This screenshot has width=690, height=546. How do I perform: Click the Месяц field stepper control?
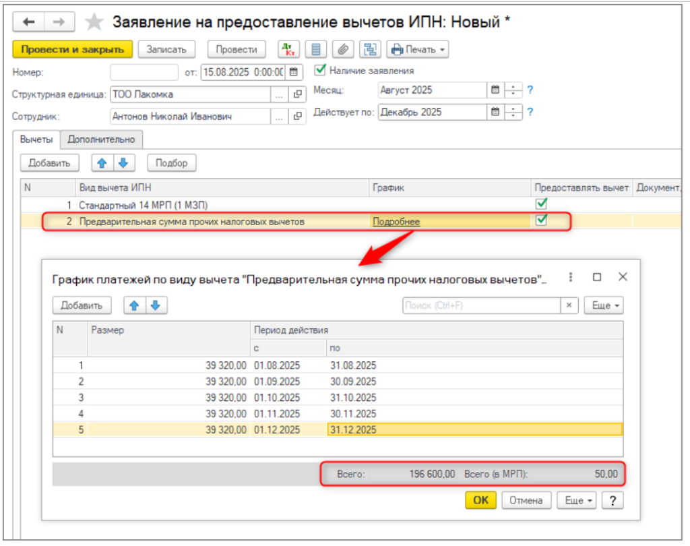pyautogui.click(x=513, y=90)
